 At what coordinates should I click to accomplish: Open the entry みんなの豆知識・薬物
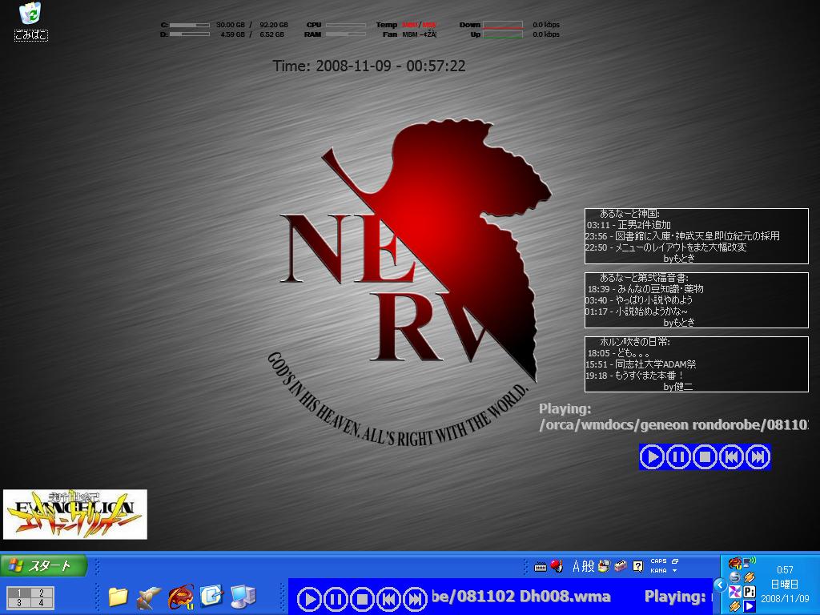[x=661, y=288]
